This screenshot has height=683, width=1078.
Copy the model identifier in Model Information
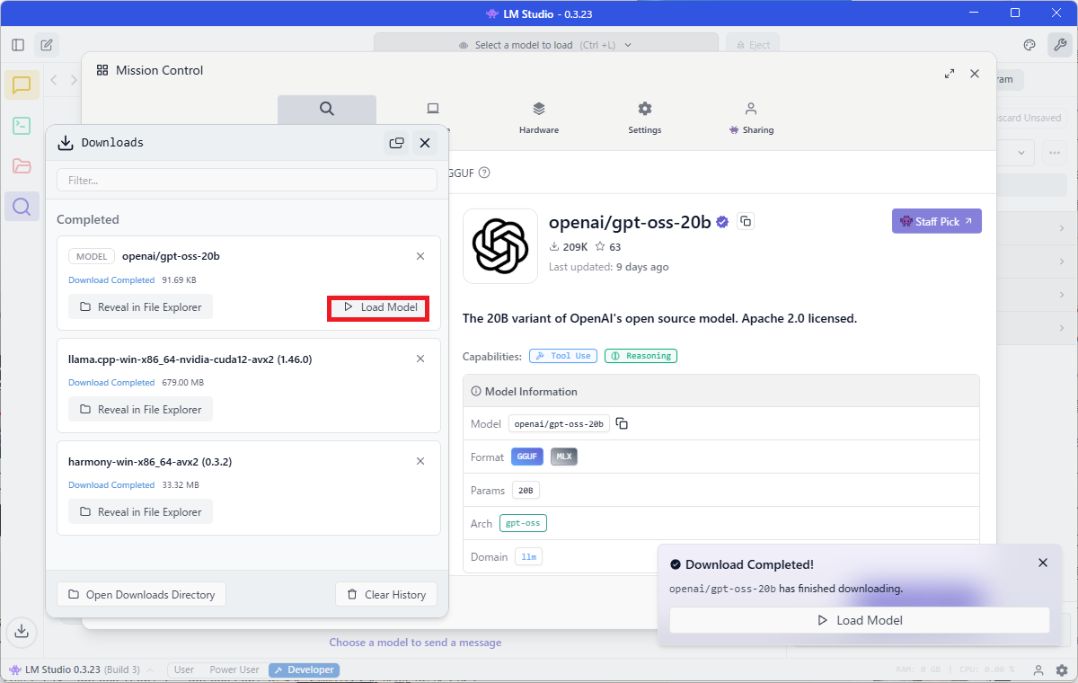pos(622,423)
